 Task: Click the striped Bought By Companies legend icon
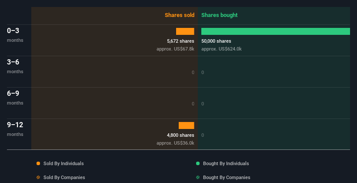click(198, 177)
